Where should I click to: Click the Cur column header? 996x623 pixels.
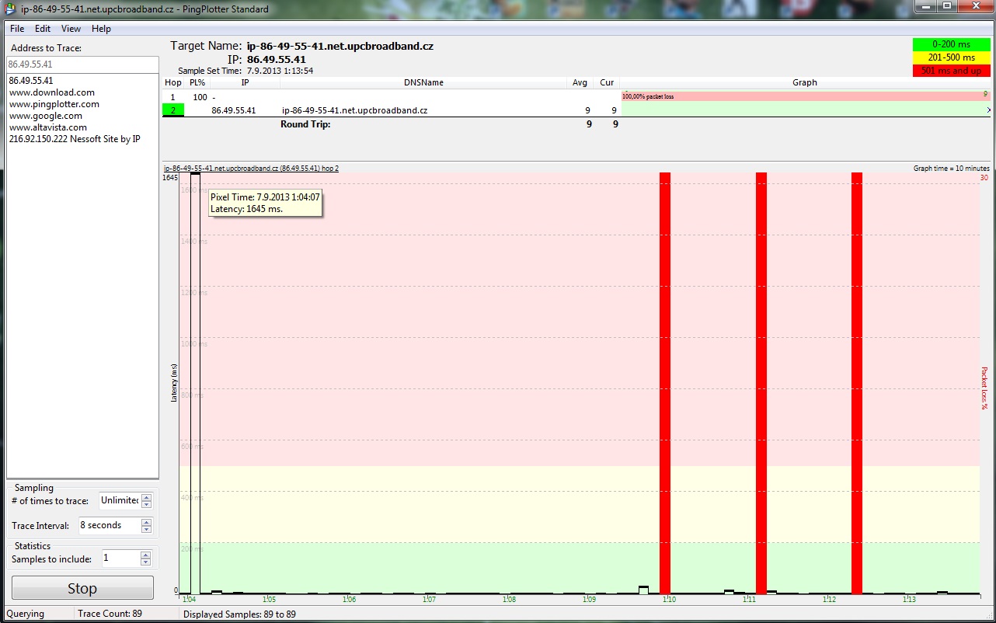pyautogui.click(x=607, y=82)
